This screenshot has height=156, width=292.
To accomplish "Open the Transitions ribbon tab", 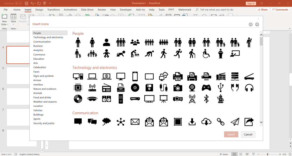I will point(53,10).
